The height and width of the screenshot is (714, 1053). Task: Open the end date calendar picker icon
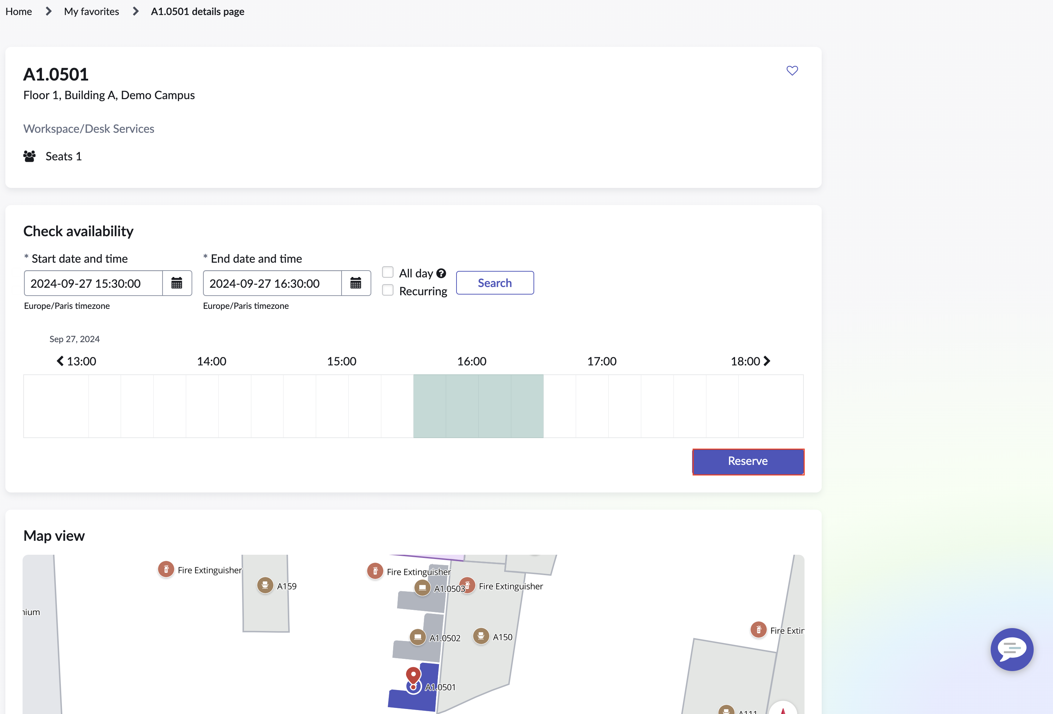click(356, 283)
